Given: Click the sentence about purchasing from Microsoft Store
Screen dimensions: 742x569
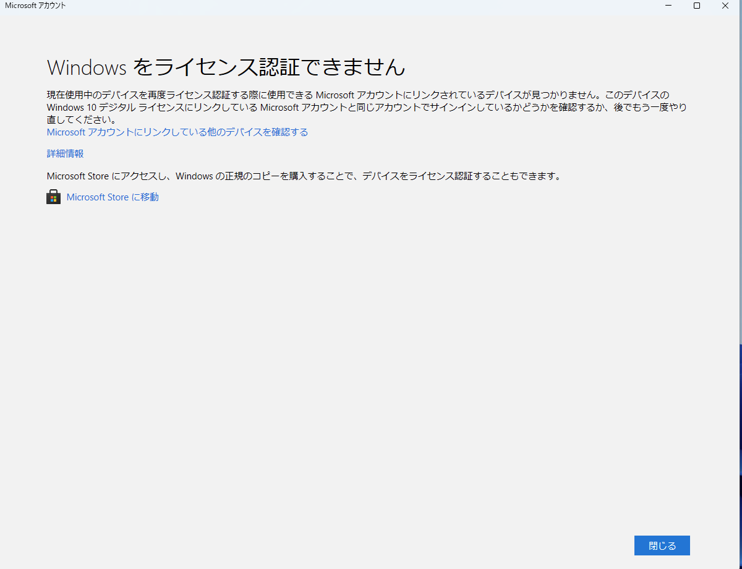Looking at the screenshot, I should [x=304, y=176].
